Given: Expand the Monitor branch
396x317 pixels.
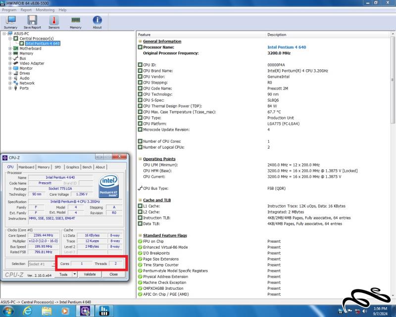Looking at the screenshot, I should (10, 68).
